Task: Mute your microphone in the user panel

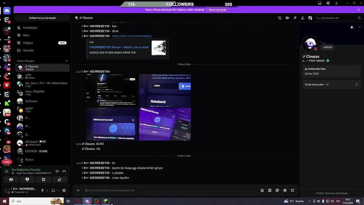Action: [42, 190]
